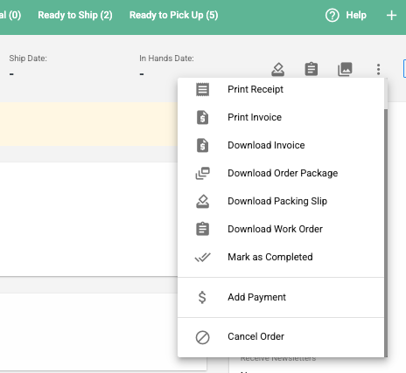Open the image gallery toolbar icon
Image resolution: width=406 pixels, height=373 pixels.
tap(345, 69)
